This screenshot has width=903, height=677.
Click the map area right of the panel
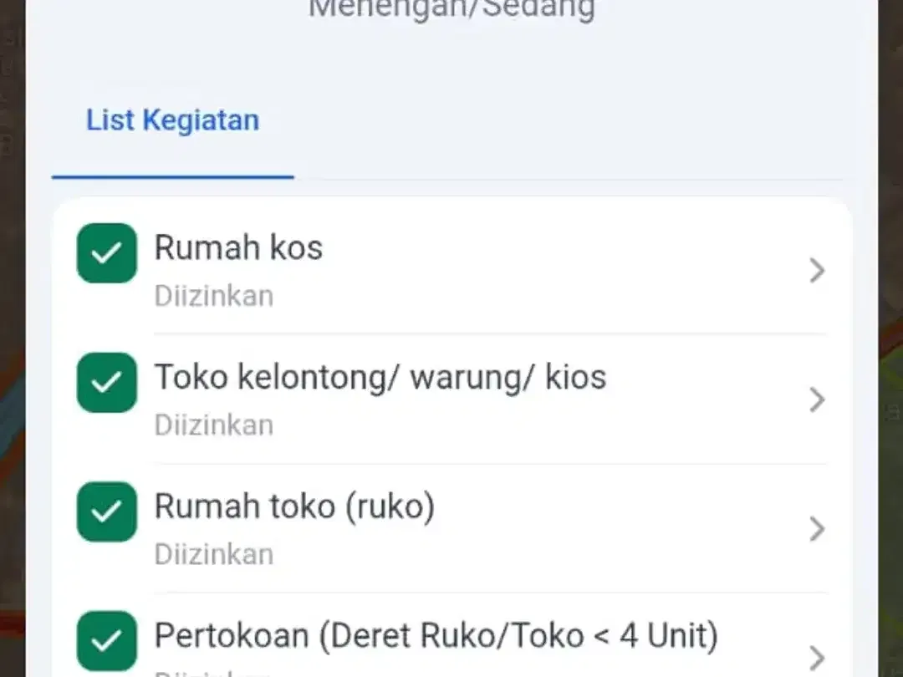point(890,338)
